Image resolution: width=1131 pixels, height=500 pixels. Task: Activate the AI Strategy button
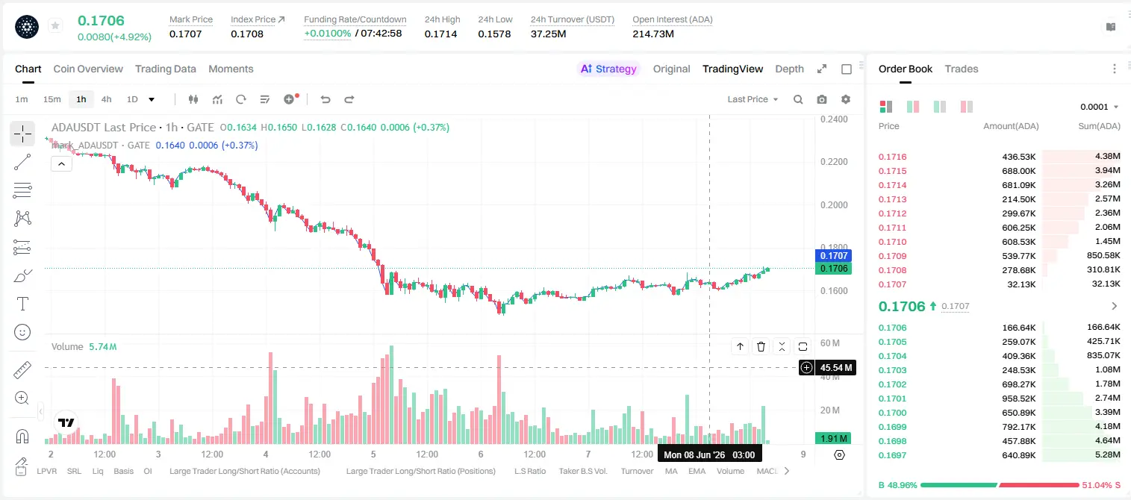(608, 69)
